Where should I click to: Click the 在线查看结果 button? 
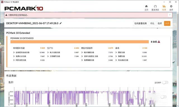click(140, 23)
